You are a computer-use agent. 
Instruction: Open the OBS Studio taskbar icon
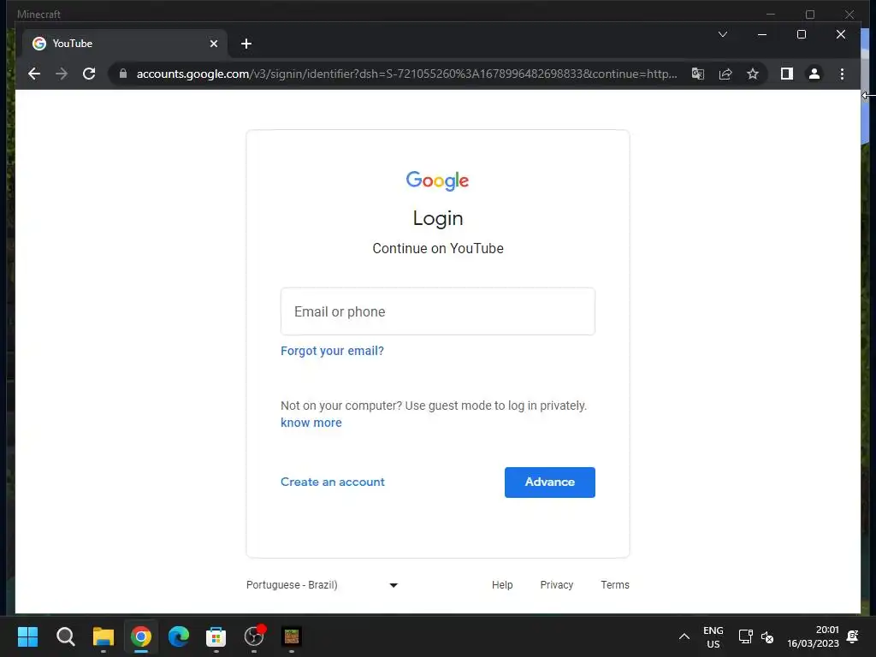254,636
